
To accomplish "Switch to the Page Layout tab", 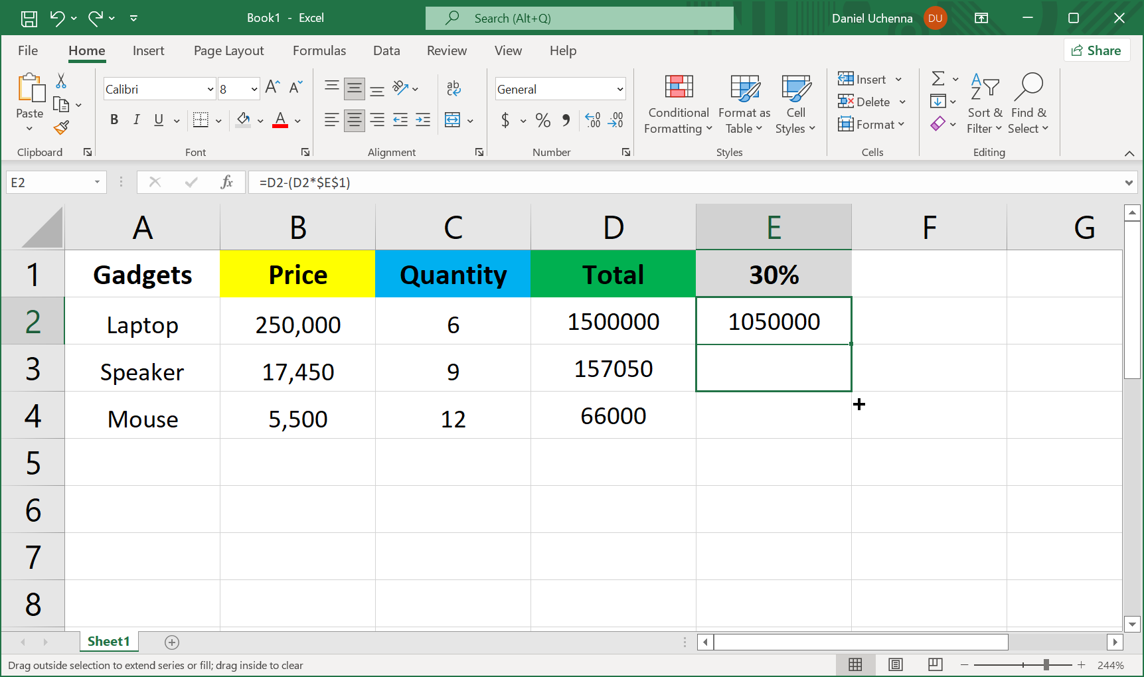I will (228, 50).
